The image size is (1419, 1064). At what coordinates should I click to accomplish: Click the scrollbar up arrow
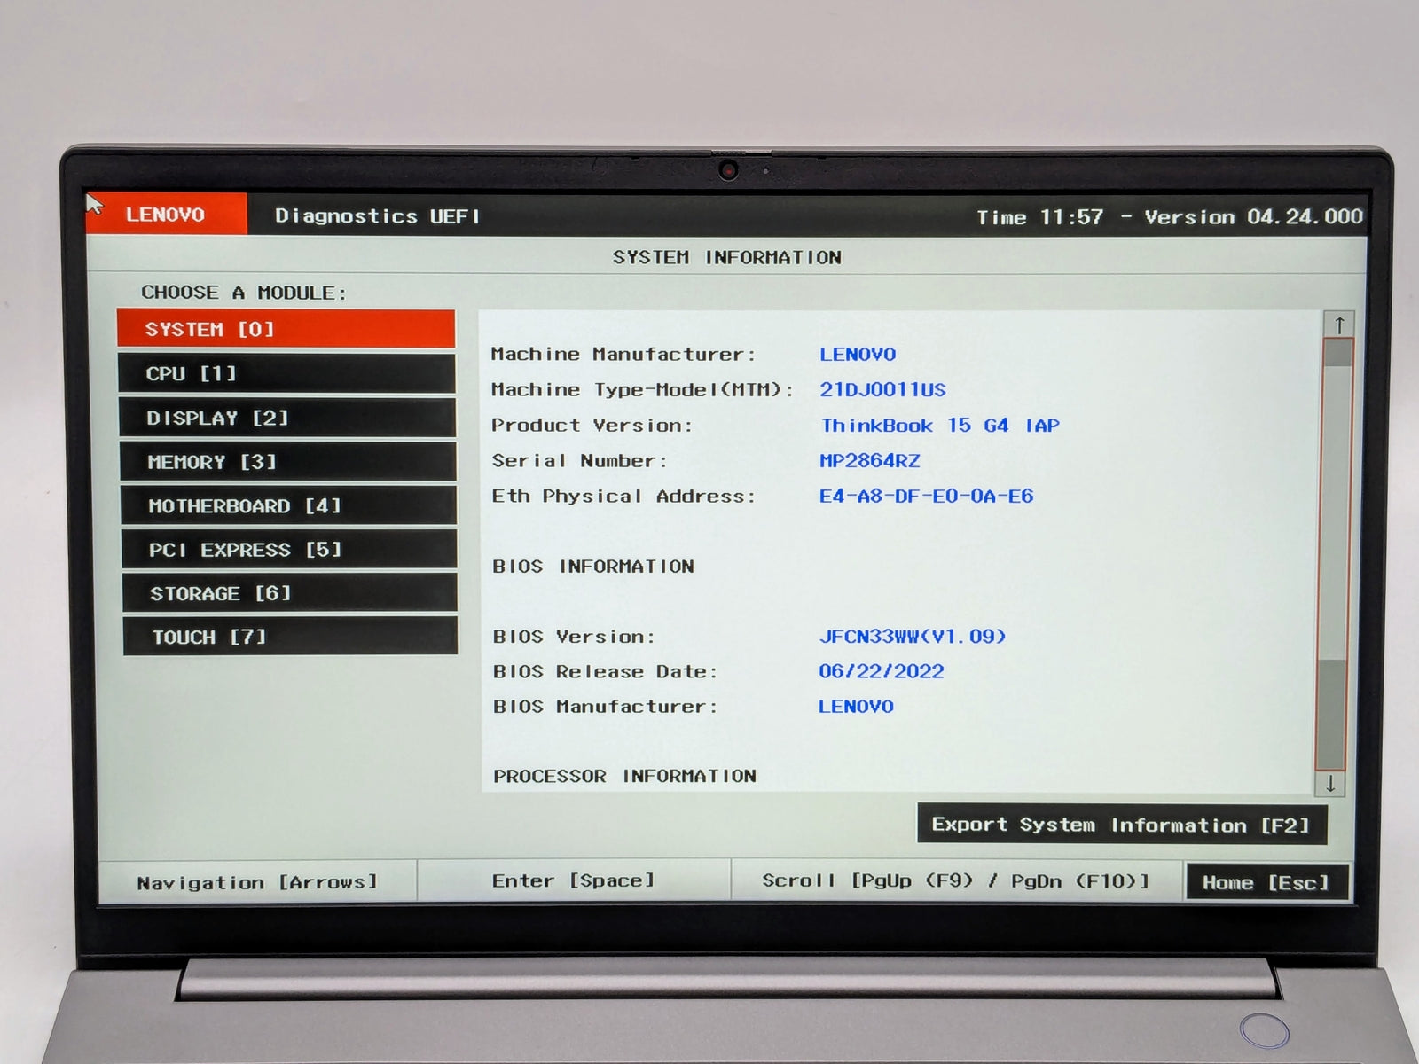[1339, 325]
